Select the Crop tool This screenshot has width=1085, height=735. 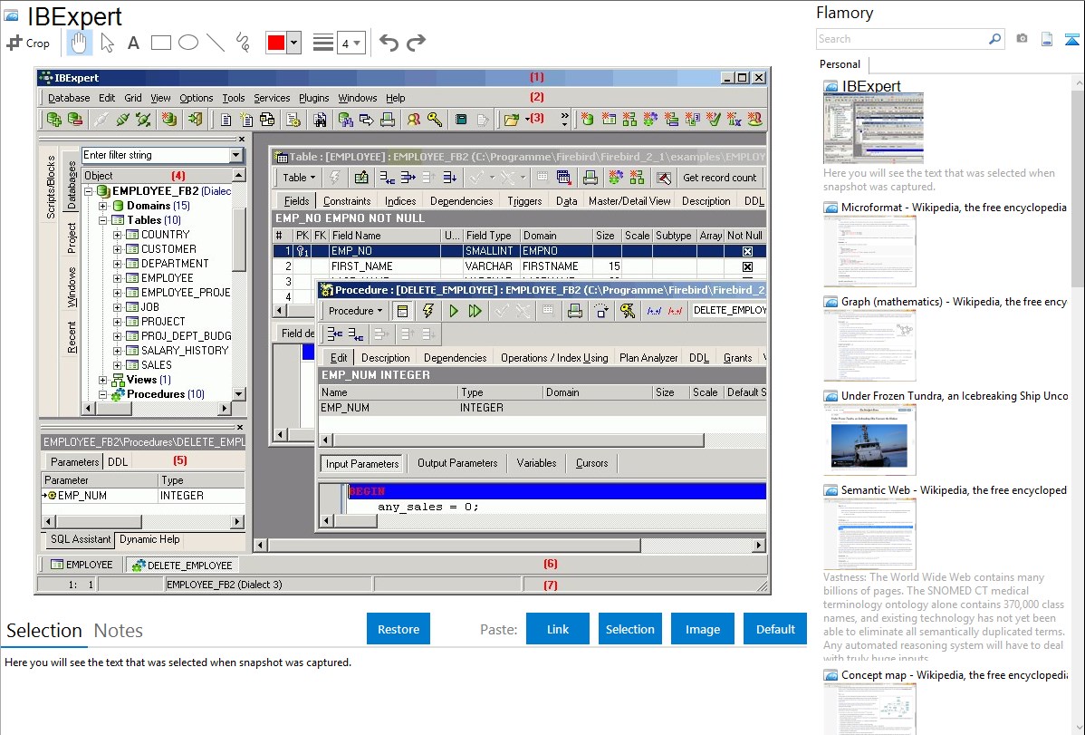tap(28, 43)
